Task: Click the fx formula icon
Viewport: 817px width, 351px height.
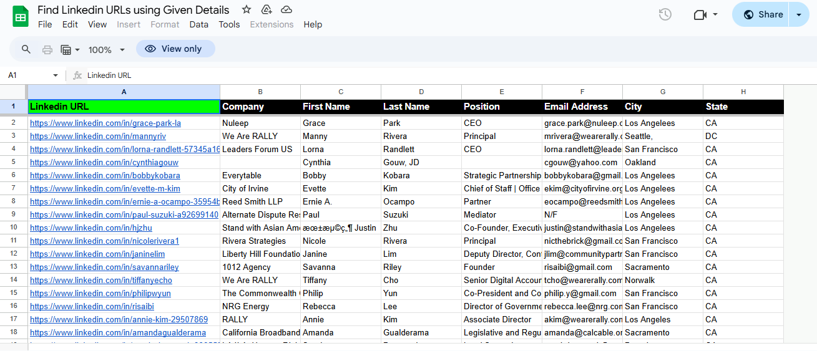Action: coord(77,75)
